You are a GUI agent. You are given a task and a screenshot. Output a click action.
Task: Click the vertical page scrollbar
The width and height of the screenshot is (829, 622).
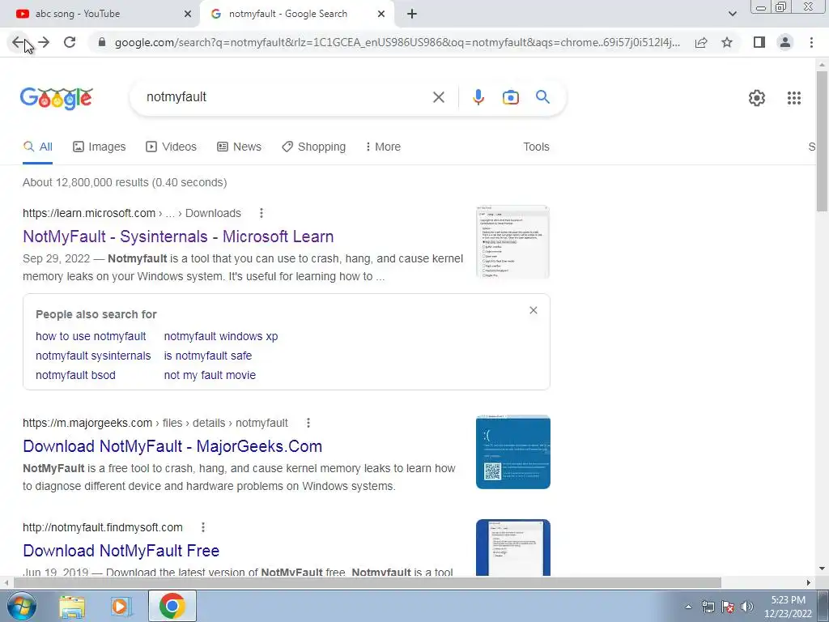point(822,140)
